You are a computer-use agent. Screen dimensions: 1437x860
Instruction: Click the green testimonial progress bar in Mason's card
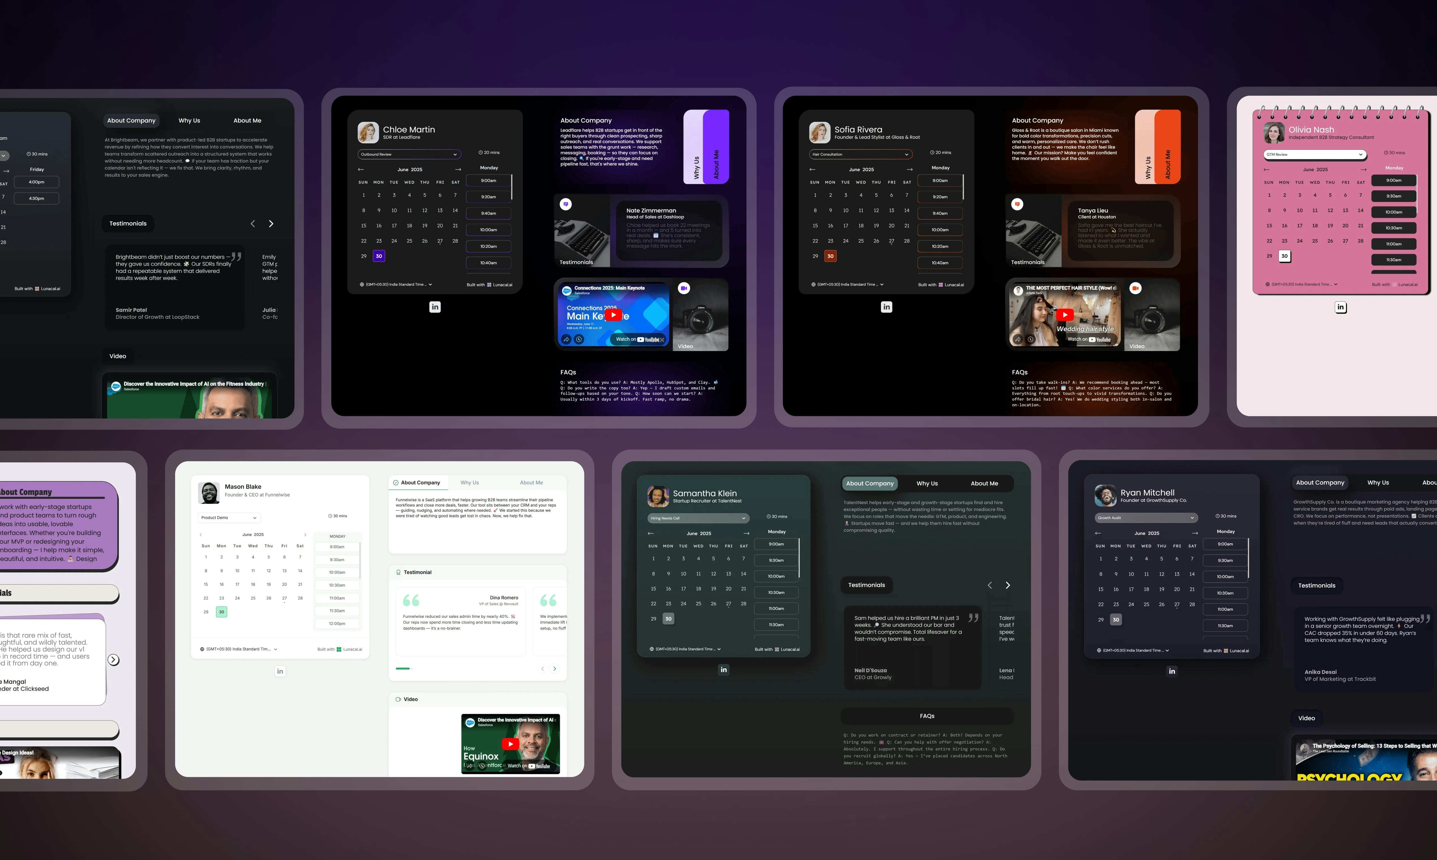click(x=403, y=669)
